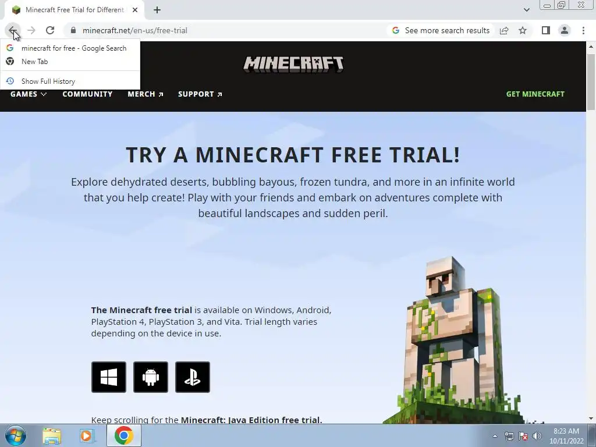The image size is (596, 447).
Task: Expand the GAMES dropdown menu
Action: 29,94
